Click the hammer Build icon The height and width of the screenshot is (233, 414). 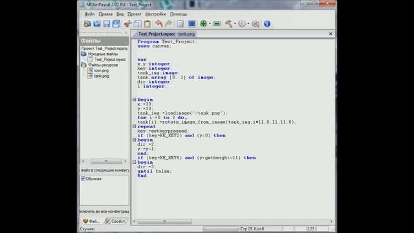[x=228, y=24]
